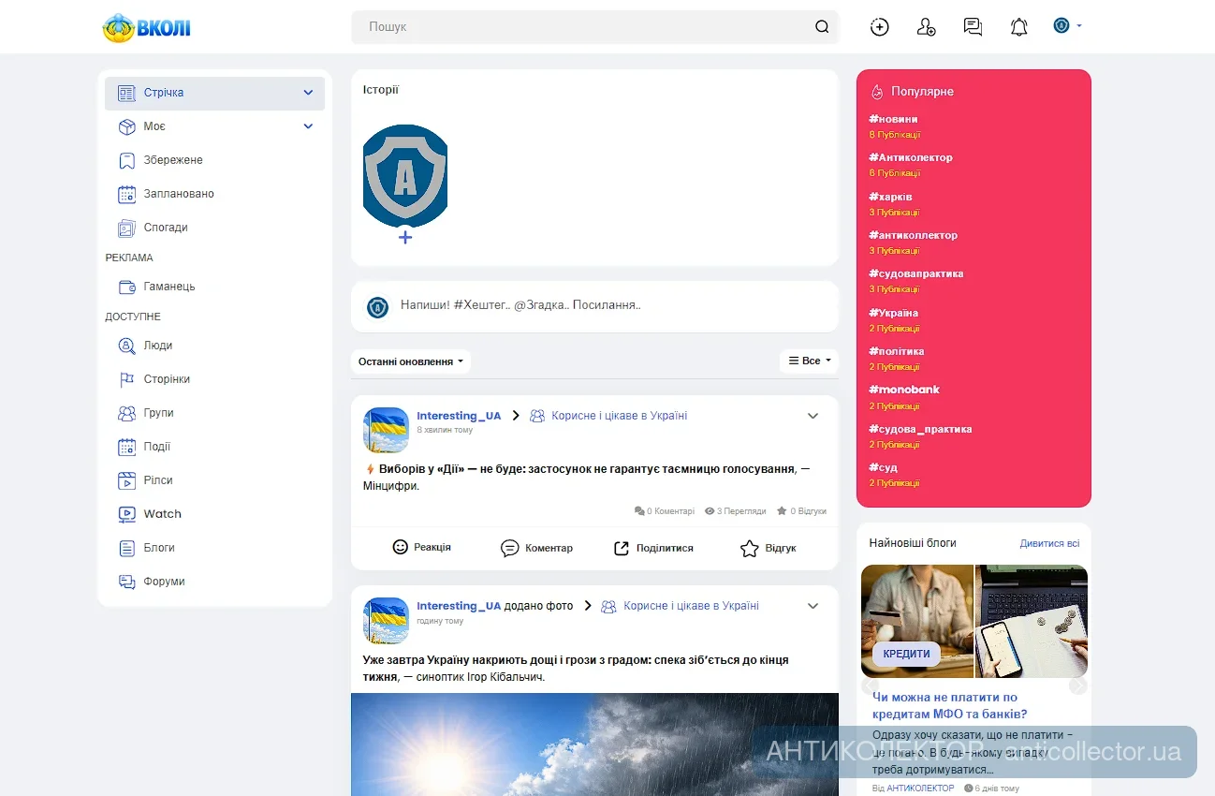Open the 0 Коментарі counter

point(665,511)
